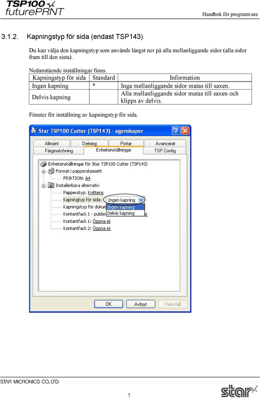Click the Handbok för programvara header text
The image size is (260, 398).
[230, 14]
